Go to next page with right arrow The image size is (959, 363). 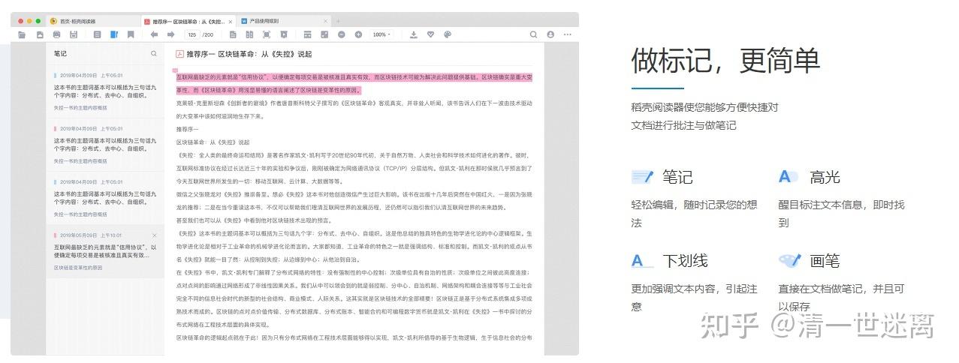[170, 34]
